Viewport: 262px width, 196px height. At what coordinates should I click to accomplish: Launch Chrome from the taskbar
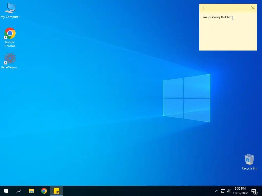pos(44,191)
